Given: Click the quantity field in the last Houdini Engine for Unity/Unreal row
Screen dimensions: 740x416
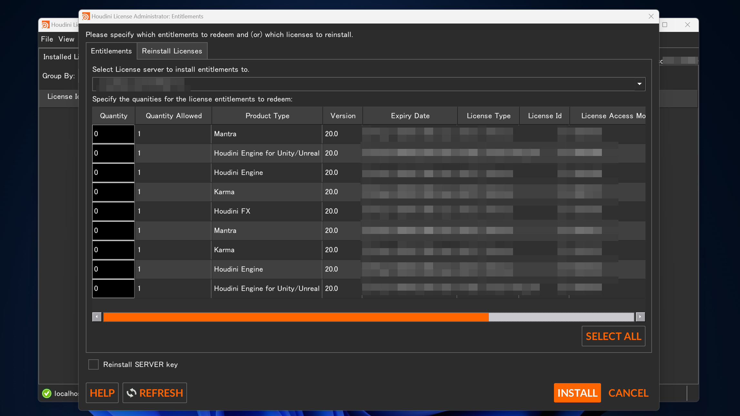Looking at the screenshot, I should coord(113,289).
